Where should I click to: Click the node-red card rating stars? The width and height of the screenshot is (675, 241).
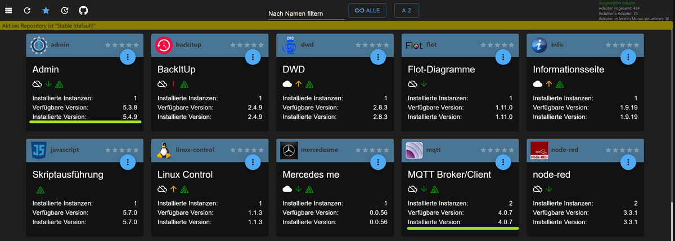[x=622, y=150]
